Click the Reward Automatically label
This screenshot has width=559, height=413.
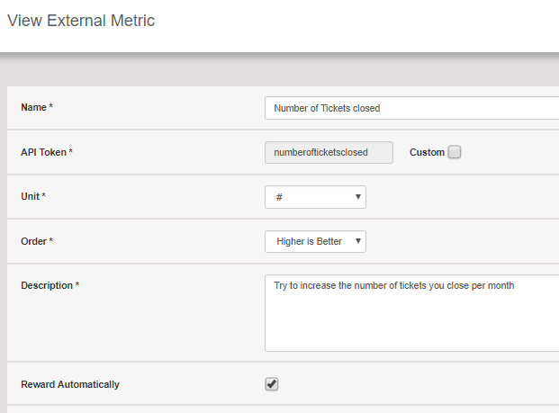[x=70, y=384]
